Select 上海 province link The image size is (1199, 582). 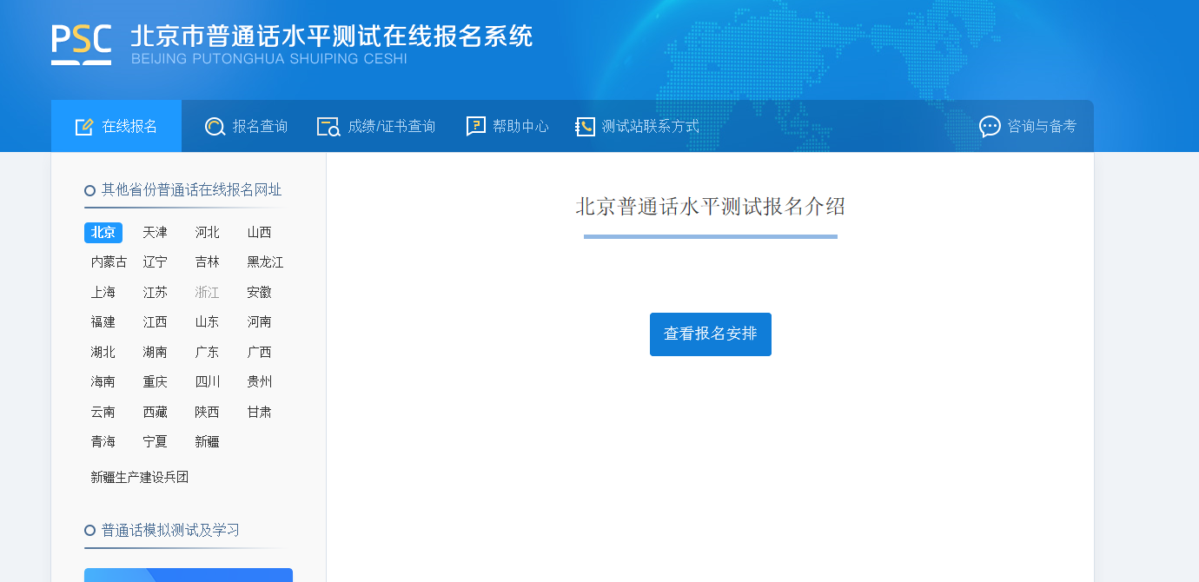(103, 293)
